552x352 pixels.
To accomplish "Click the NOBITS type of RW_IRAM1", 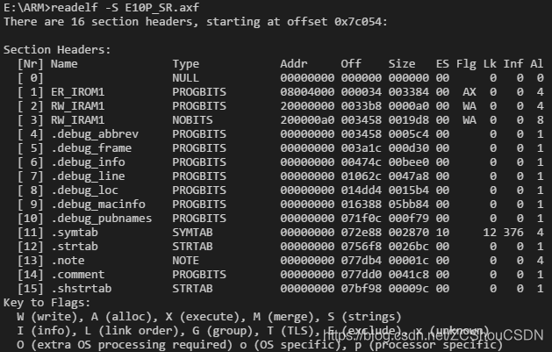I will tap(193, 119).
